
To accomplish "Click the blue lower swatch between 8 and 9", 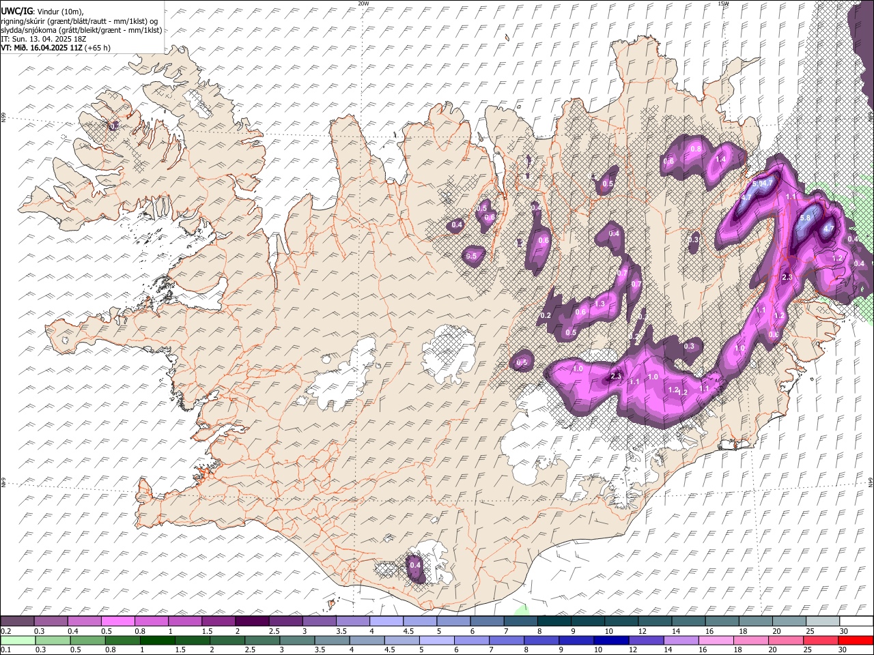I will 542,641.
